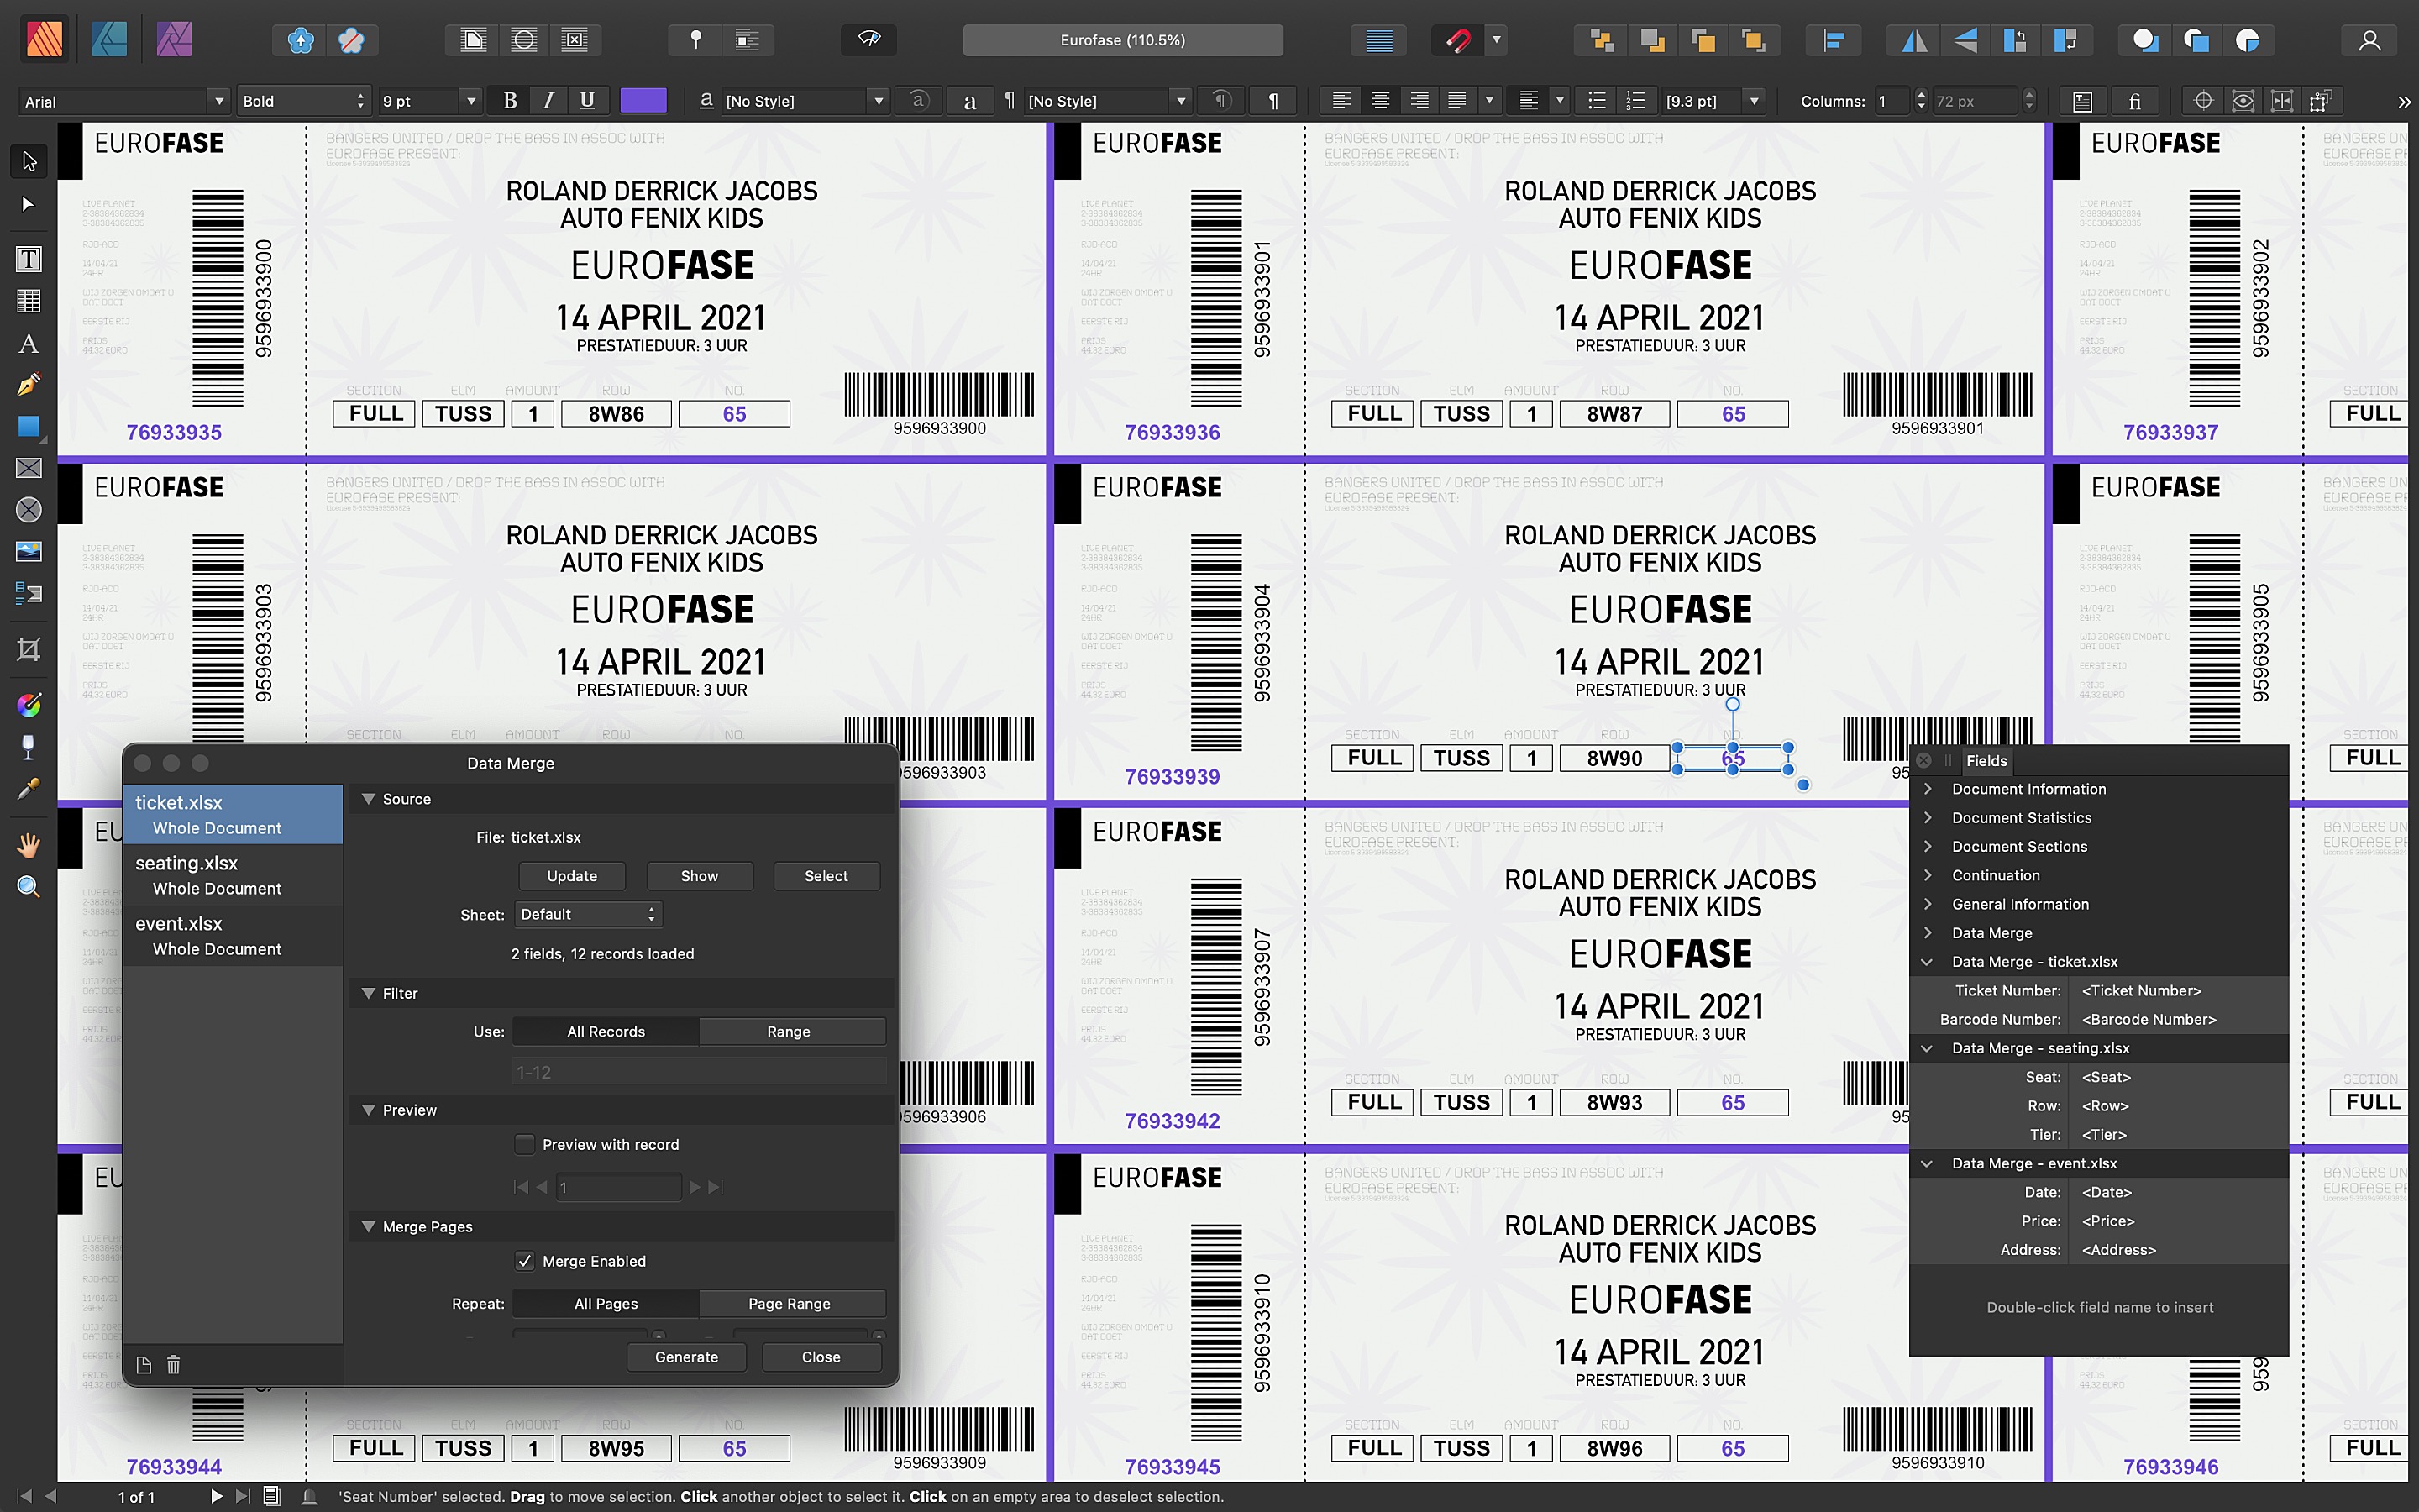Select the View hand tool
This screenshot has height=1512, width=2419.
pyautogui.click(x=29, y=845)
